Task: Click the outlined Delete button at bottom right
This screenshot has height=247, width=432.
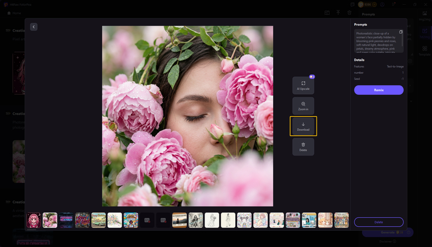Action: tap(378, 222)
